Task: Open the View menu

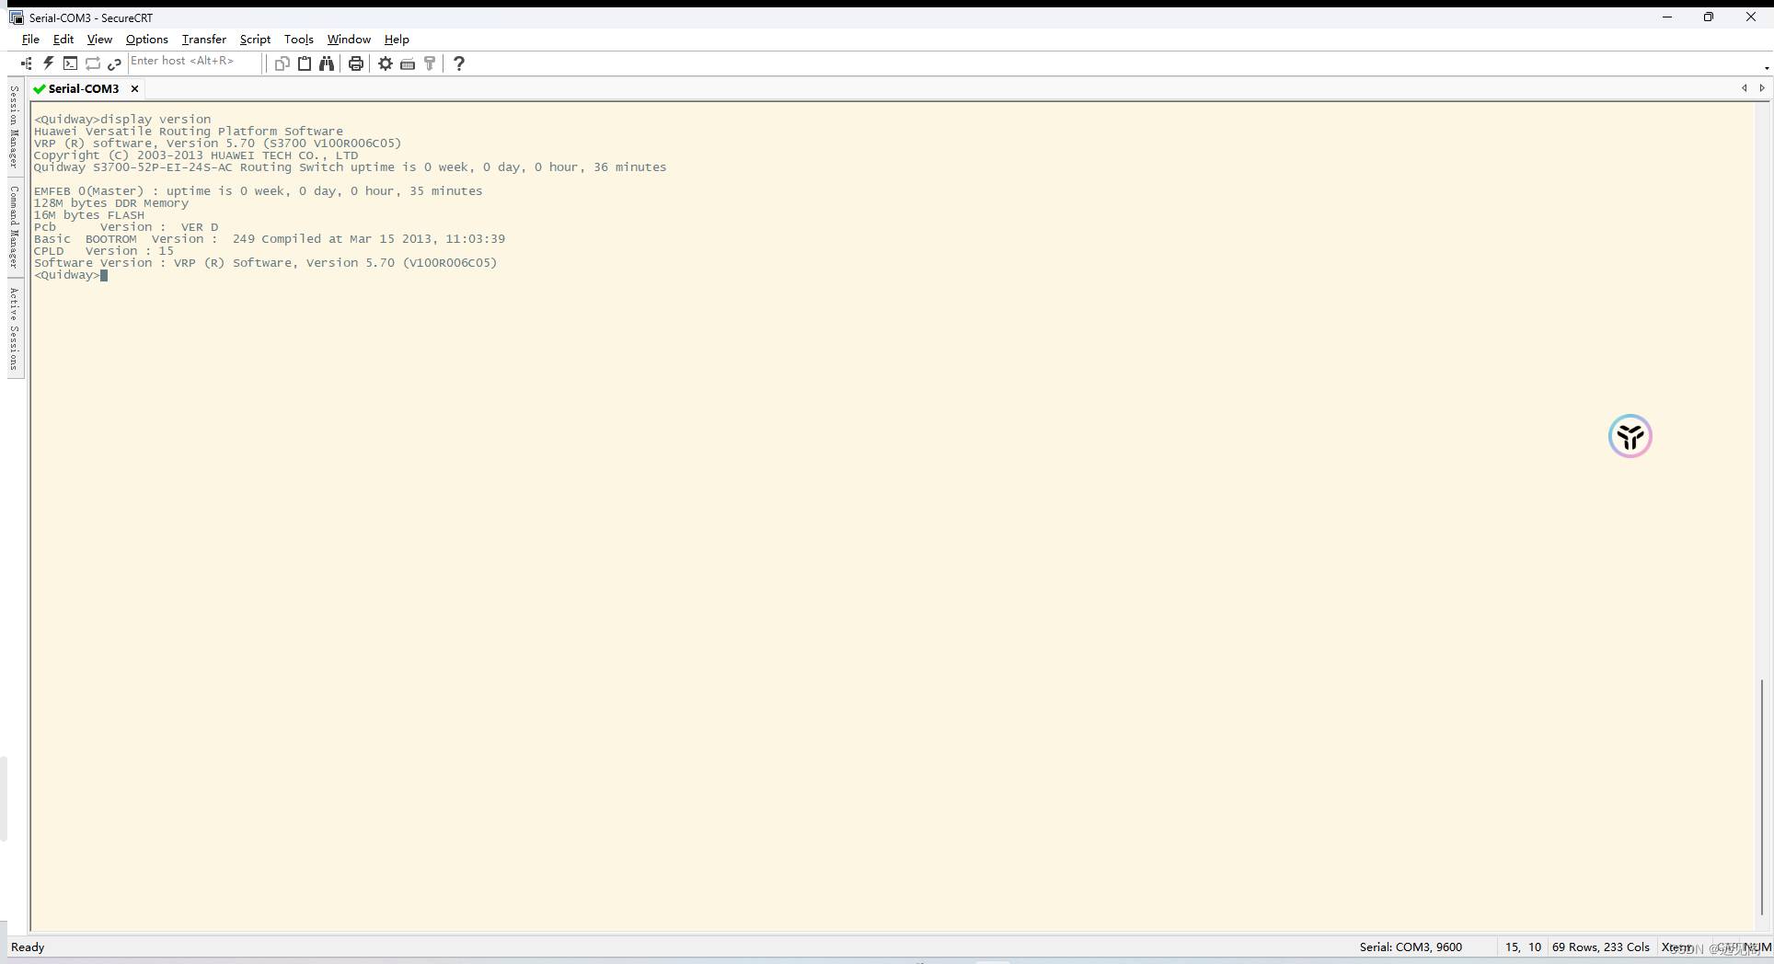Action: pyautogui.click(x=99, y=40)
